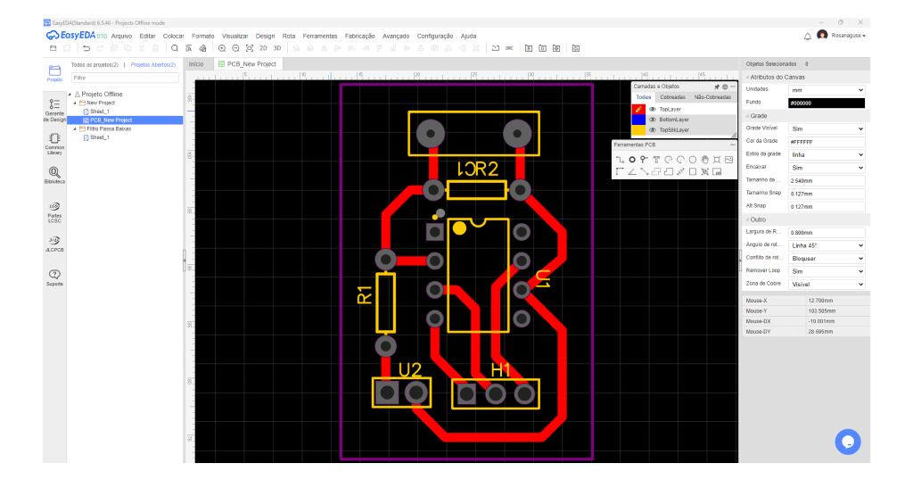Select the Track routing tool in Ferramentas PCB
This screenshot has height=480, width=913.
620,160
